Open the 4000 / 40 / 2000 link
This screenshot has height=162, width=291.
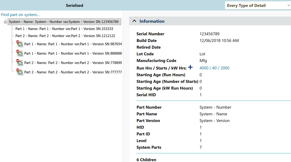[x=214, y=68]
